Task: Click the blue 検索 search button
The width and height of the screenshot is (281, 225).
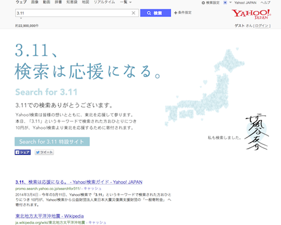Action: click(x=156, y=13)
